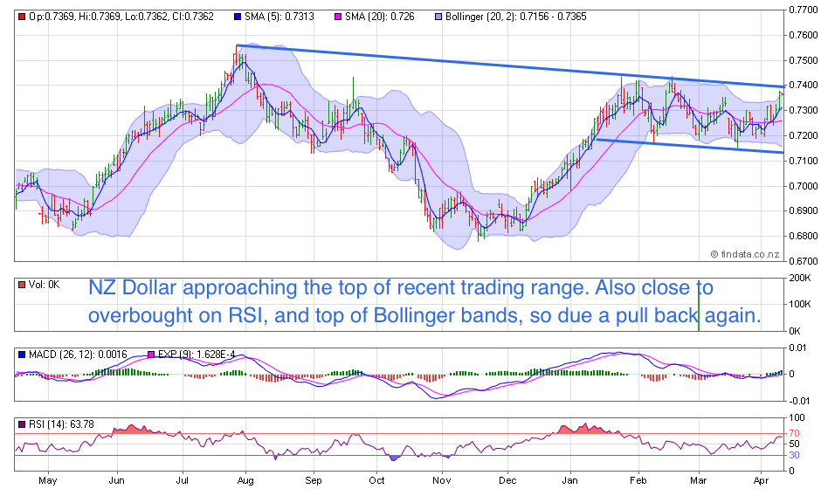
Task: Click the findata.co.nz copyright text
Action: click(744, 254)
